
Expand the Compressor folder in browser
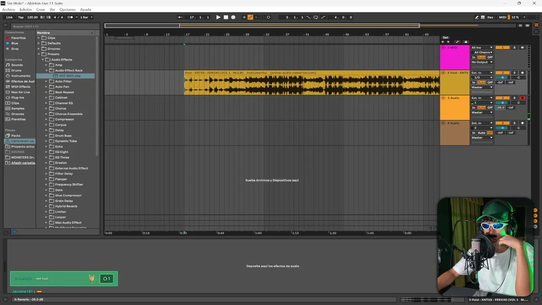47,119
